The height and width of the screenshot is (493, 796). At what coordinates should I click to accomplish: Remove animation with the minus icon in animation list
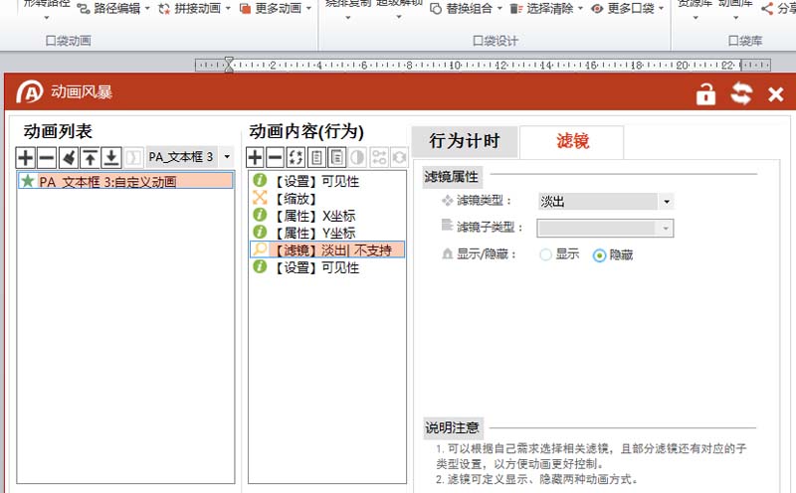[x=47, y=158]
